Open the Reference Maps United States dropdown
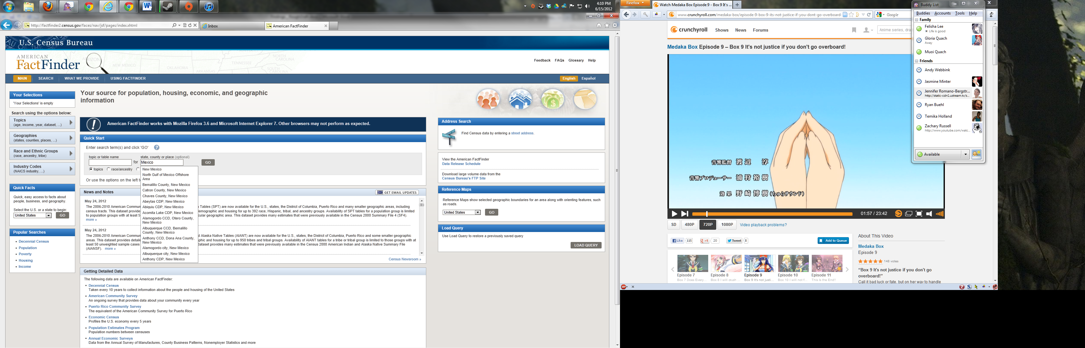1085x348 pixels. point(478,213)
